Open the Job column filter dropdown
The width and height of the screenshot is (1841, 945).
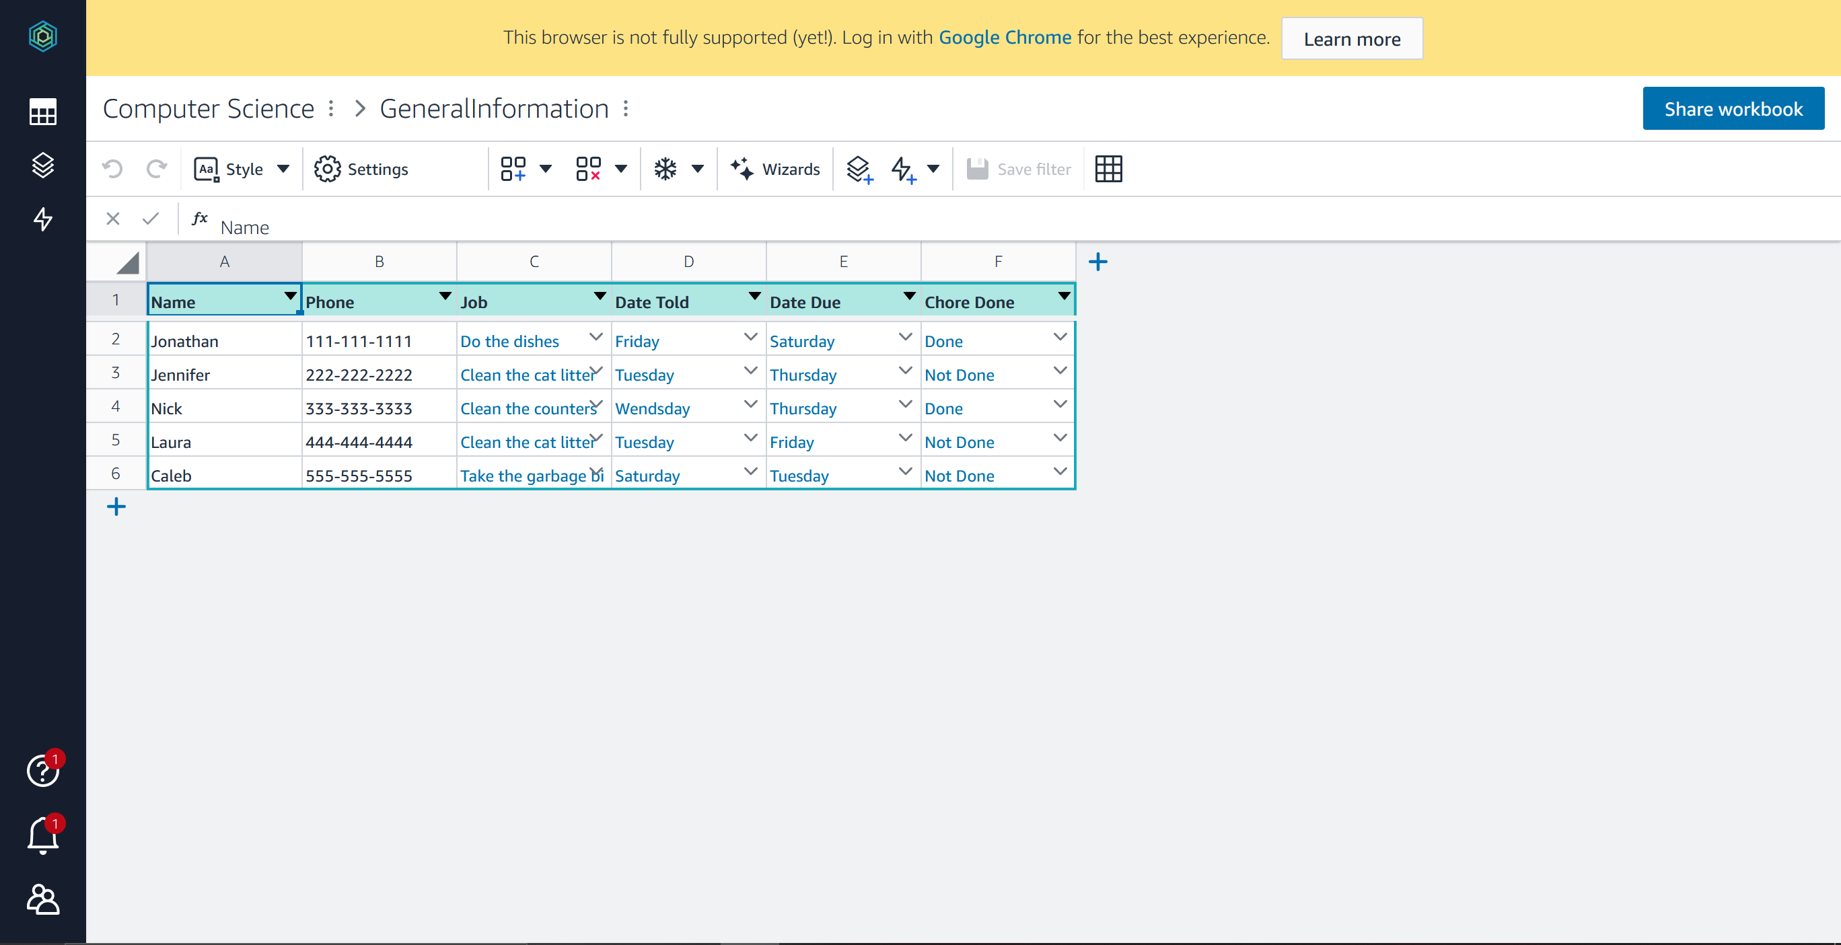[x=600, y=296]
